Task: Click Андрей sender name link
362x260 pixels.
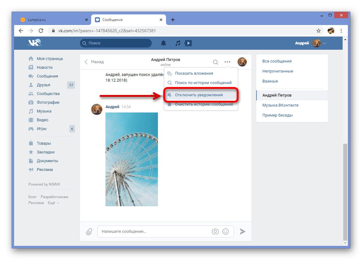Action: (x=112, y=107)
